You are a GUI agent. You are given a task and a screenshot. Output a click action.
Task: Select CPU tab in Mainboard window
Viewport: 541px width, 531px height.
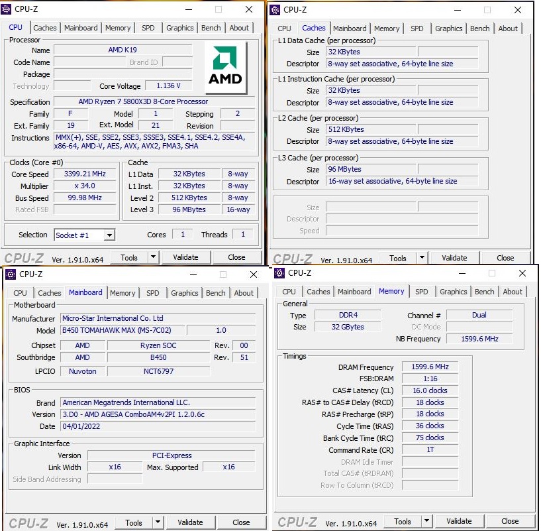pyautogui.click(x=20, y=293)
